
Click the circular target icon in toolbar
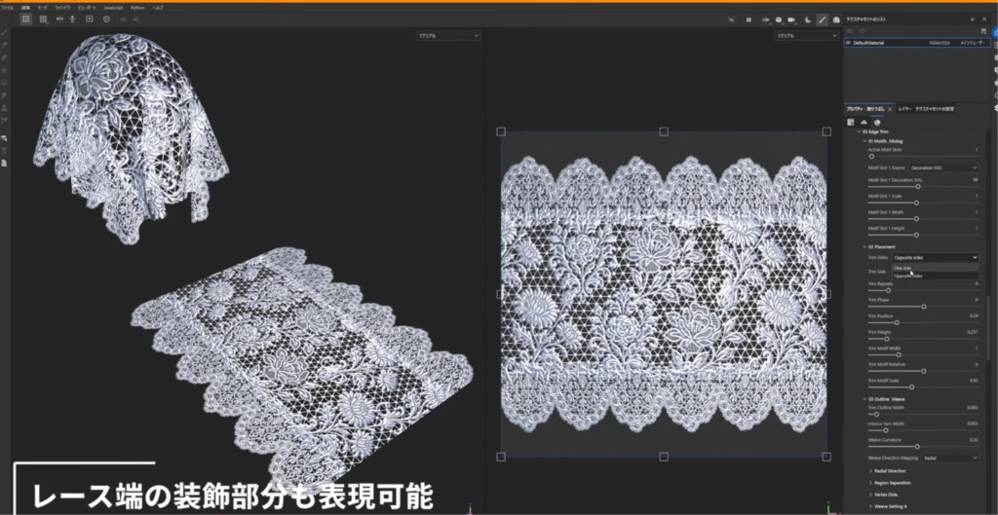coord(106,19)
